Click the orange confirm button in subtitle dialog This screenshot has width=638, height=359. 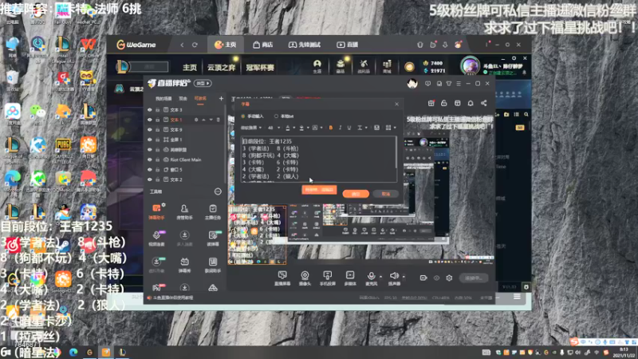356,194
